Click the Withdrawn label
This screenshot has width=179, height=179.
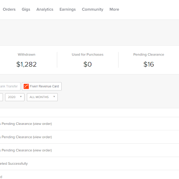pyautogui.click(x=26, y=55)
